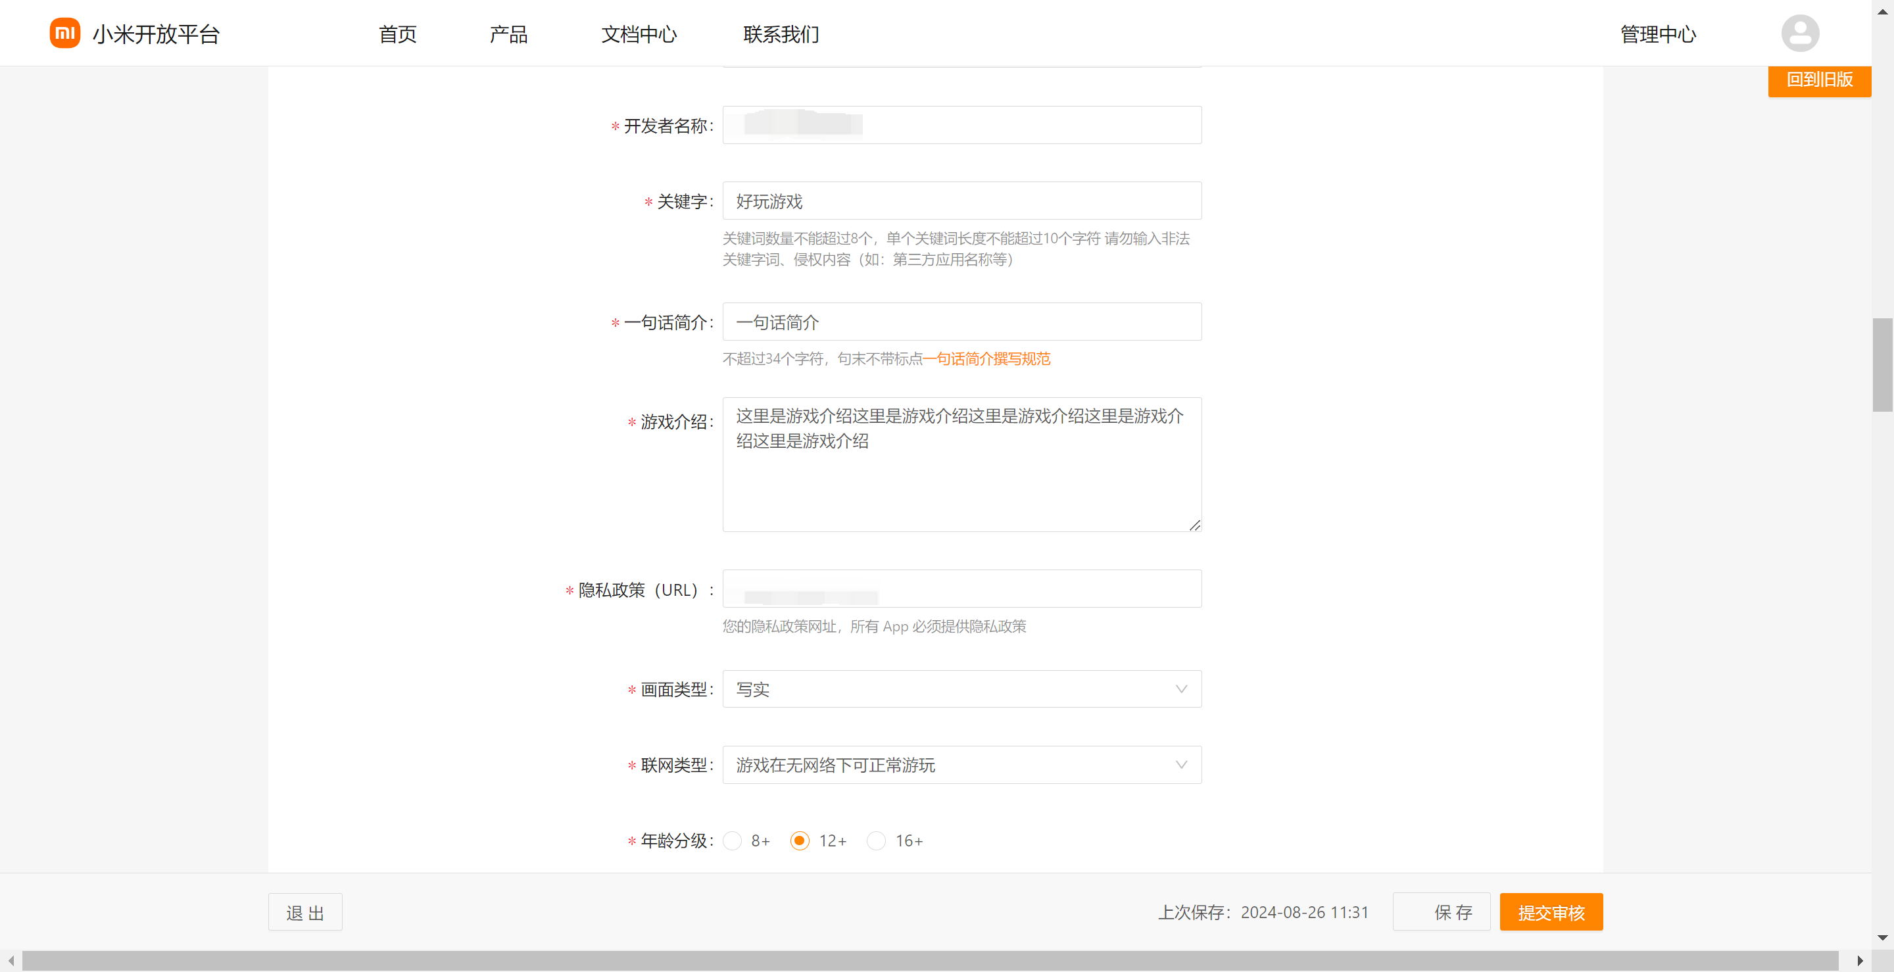
Task: Expand the 联网类型 chevron arrow
Action: (x=1181, y=765)
